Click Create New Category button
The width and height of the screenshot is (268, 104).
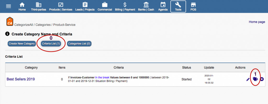tap(22, 44)
